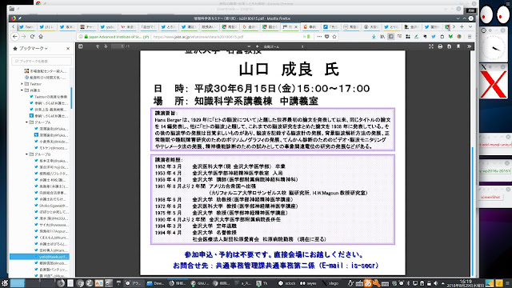Open the PDF viewer tools chevron menu

470,46
